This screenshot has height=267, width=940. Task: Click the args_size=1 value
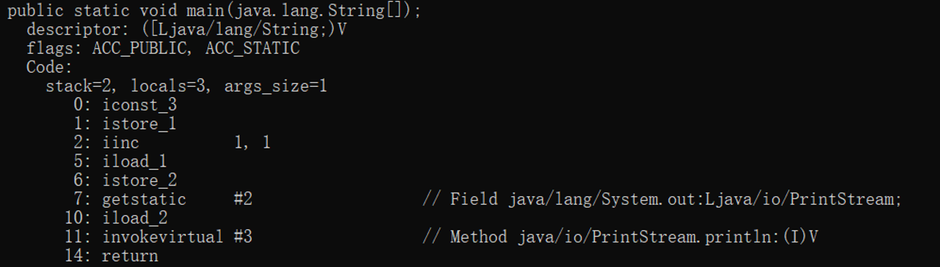(x=275, y=86)
